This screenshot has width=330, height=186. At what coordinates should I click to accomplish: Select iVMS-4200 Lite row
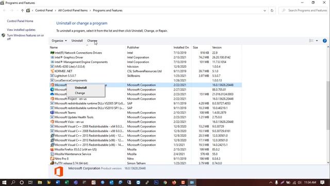(145, 67)
